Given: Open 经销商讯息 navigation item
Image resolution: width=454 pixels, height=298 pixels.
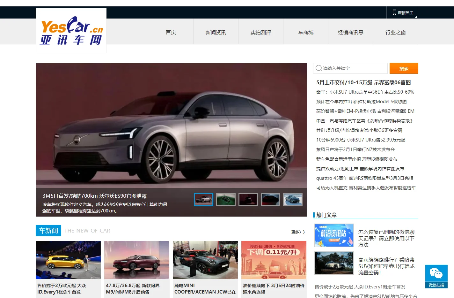Looking at the screenshot, I should pyautogui.click(x=351, y=32).
